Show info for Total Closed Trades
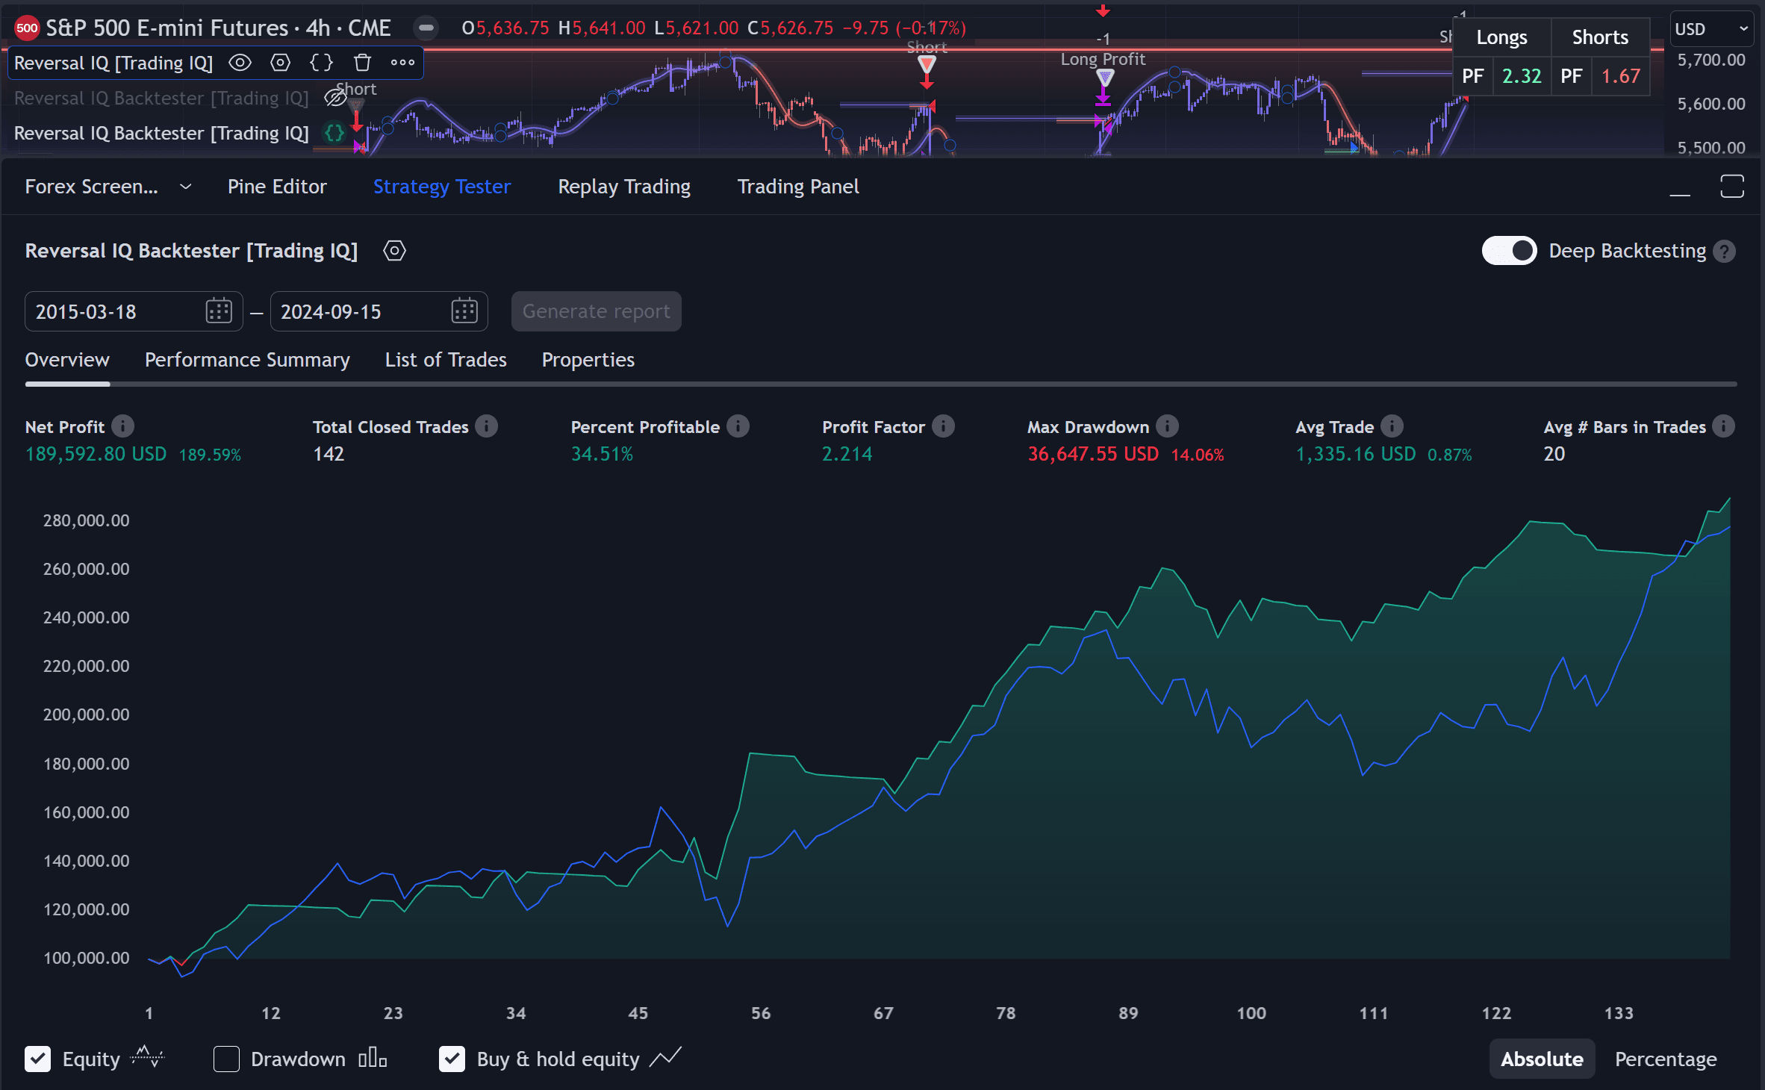Image resolution: width=1765 pixels, height=1090 pixels. (x=487, y=426)
